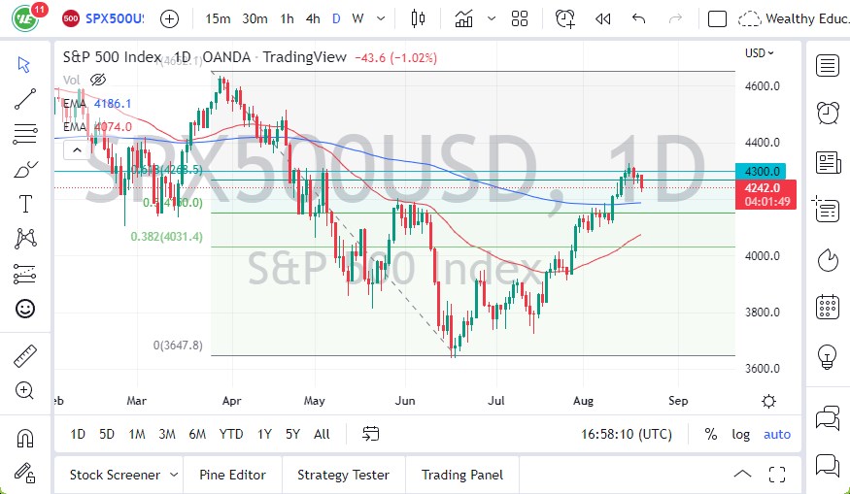Start bar replay mode
This screenshot has width=850, height=494.
[x=602, y=18]
